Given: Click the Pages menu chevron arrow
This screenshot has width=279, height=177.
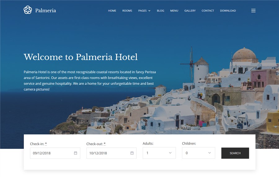Looking at the screenshot, I should pos(149,11).
